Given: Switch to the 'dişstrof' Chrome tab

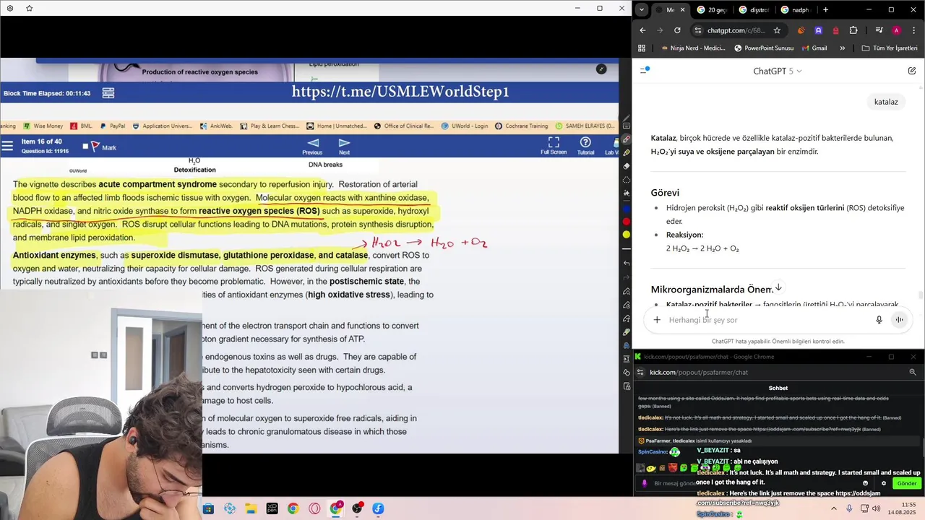Looking at the screenshot, I should point(754,10).
